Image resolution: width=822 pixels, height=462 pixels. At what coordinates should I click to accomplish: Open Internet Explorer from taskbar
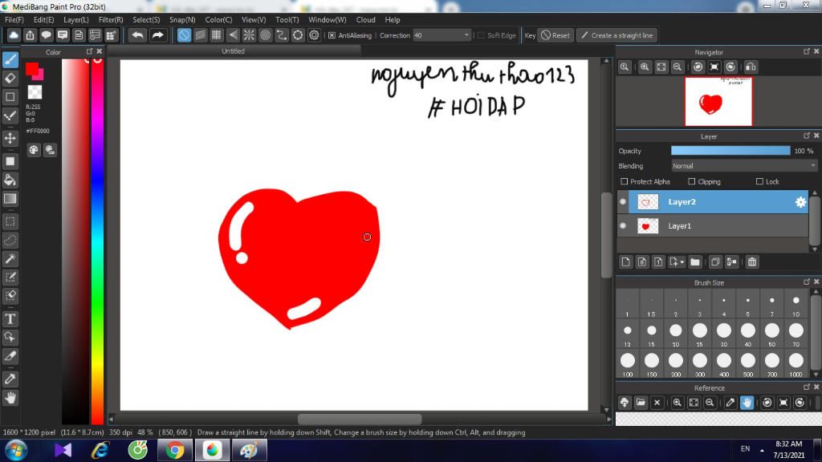[100, 450]
